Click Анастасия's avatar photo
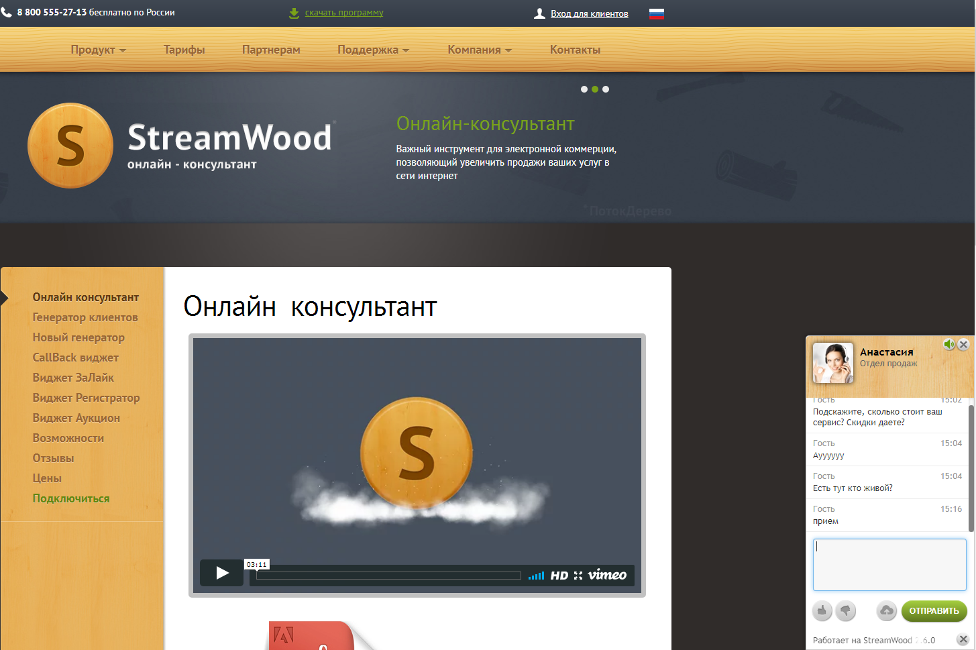 point(833,363)
